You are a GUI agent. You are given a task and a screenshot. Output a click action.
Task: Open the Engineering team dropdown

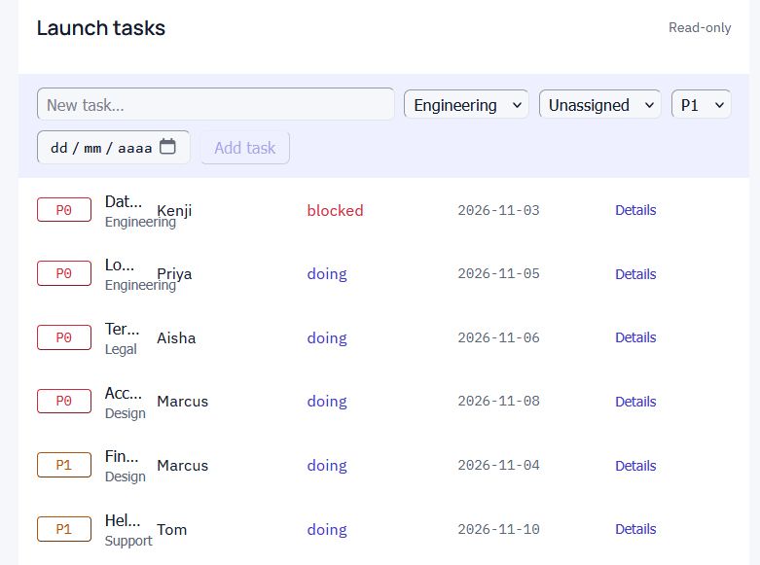(x=466, y=105)
